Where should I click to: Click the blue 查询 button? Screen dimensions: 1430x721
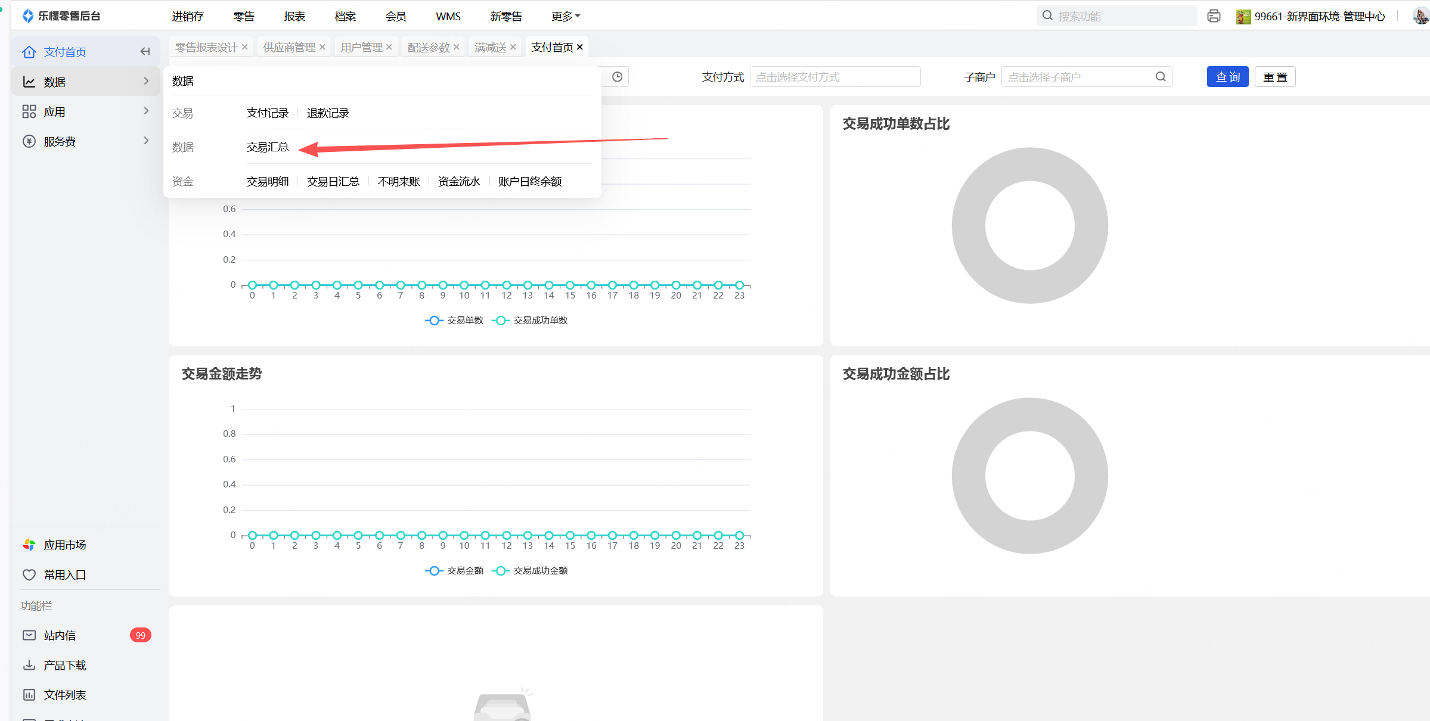[x=1227, y=77]
